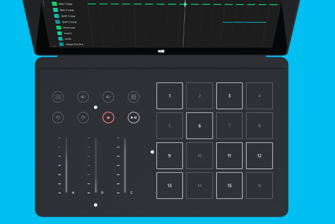Select the first green clip in Bass 1 Loop lane
This screenshot has height=224, width=335.
coord(92,4)
